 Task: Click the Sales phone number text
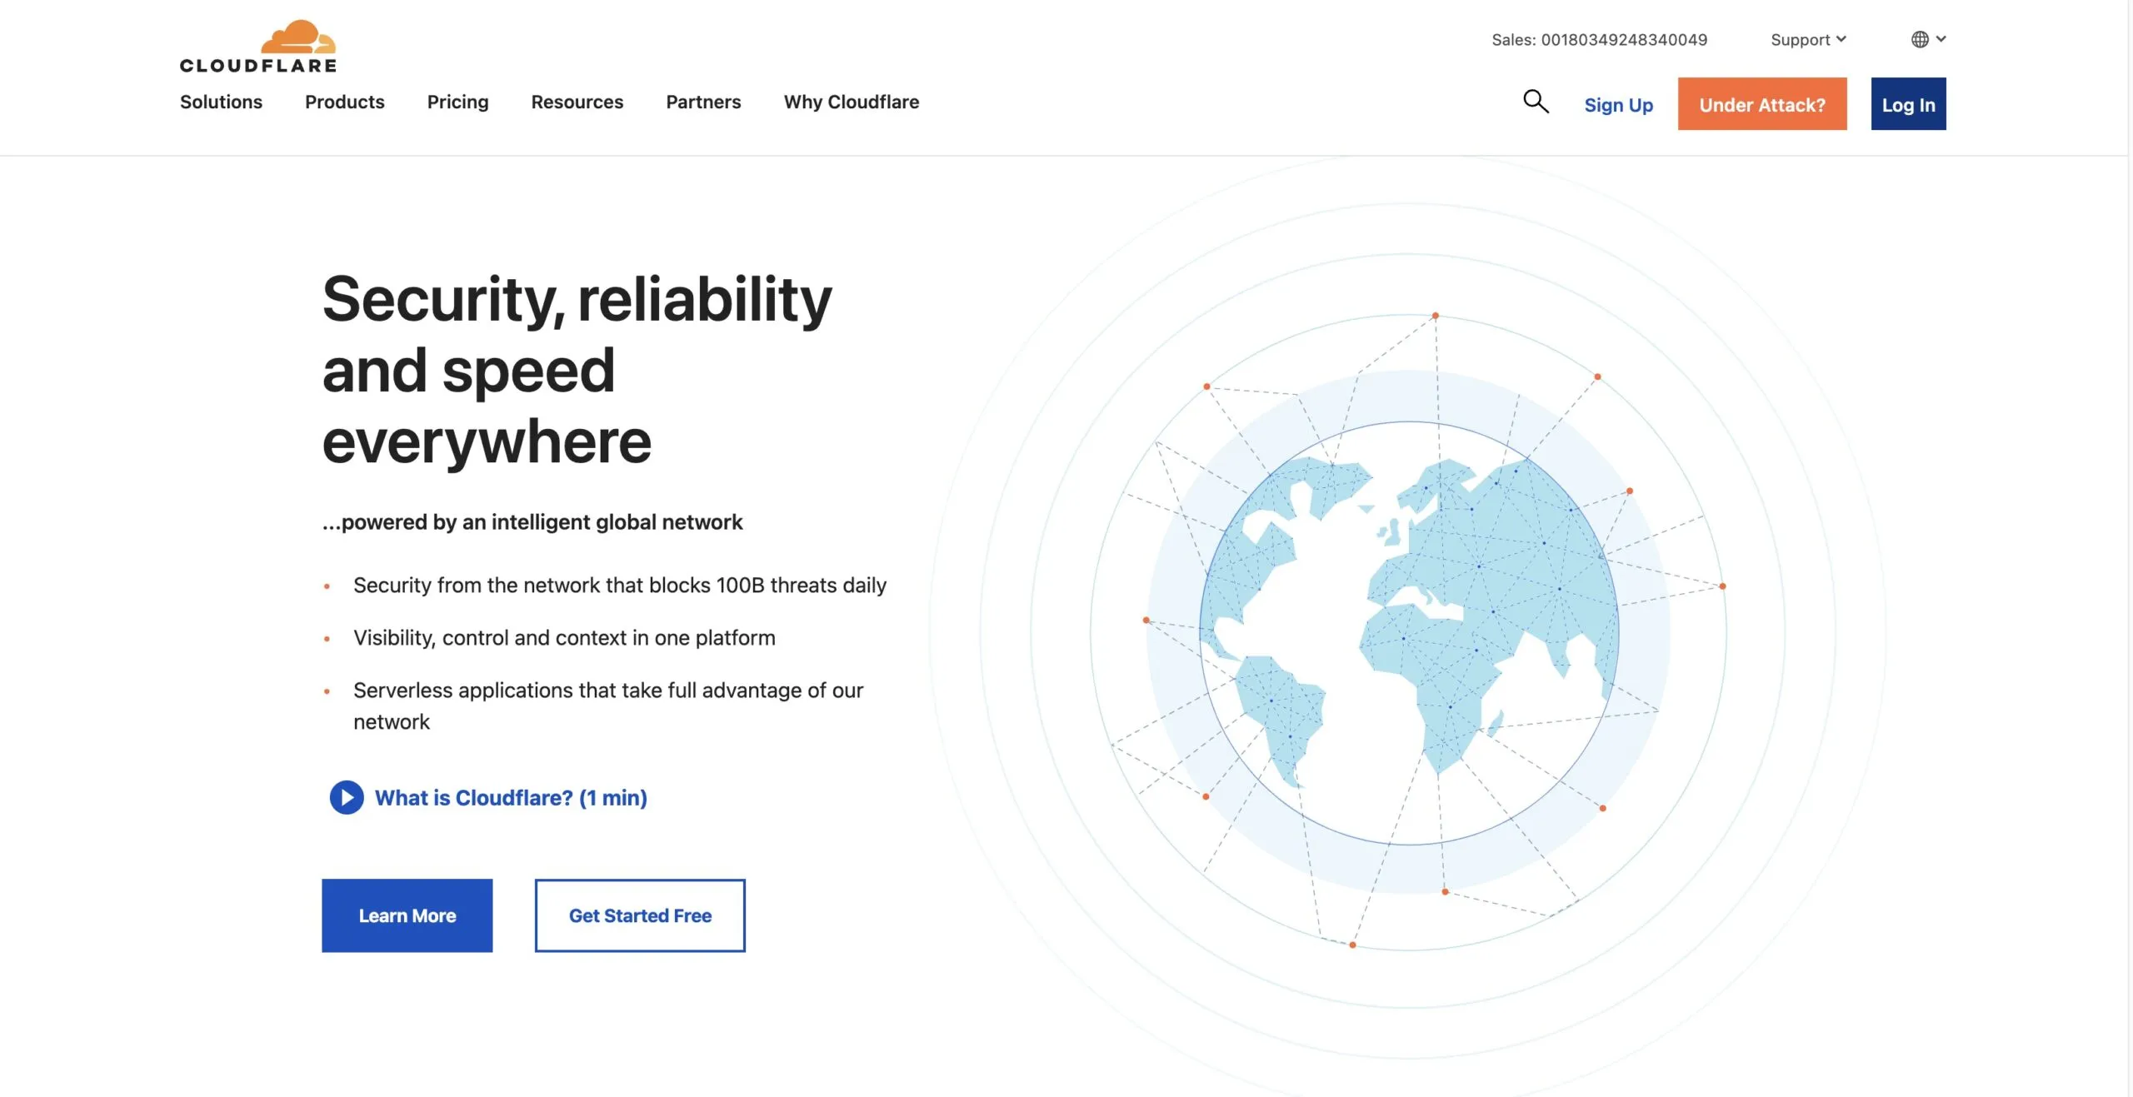pyautogui.click(x=1599, y=39)
